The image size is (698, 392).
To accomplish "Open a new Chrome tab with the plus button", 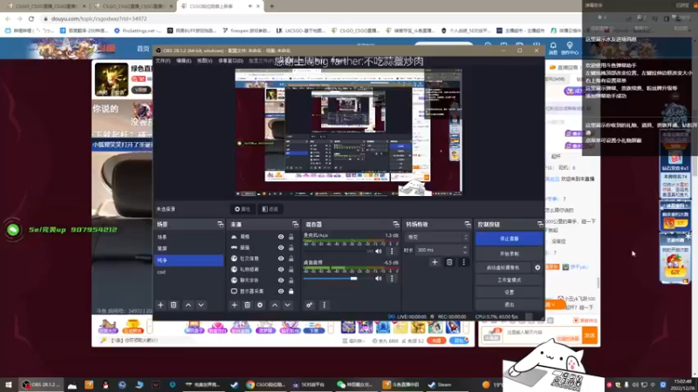I will tap(271, 6).
